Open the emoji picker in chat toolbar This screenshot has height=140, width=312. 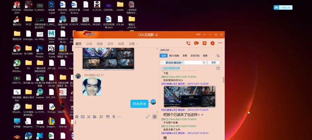coord(77,117)
